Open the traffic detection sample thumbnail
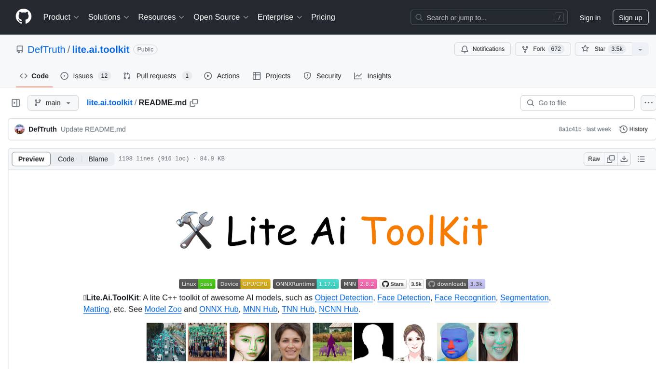 (166, 342)
